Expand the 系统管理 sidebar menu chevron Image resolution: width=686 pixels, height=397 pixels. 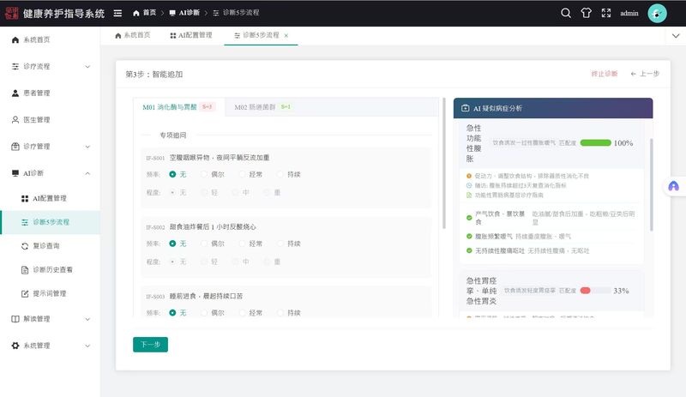(87, 346)
